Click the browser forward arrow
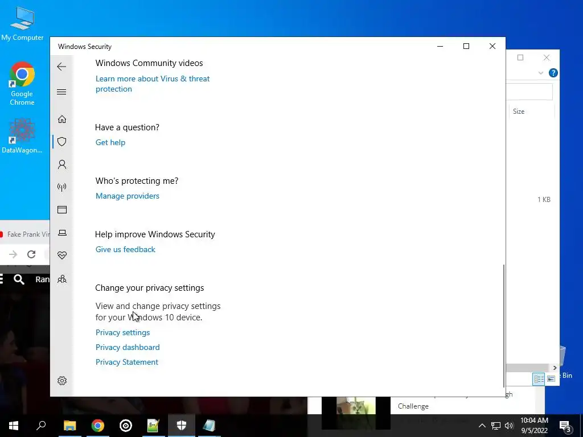This screenshot has width=583, height=437. [x=13, y=254]
